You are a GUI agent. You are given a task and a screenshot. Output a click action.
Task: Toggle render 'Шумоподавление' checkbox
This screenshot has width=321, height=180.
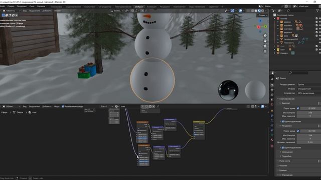coord(283,147)
